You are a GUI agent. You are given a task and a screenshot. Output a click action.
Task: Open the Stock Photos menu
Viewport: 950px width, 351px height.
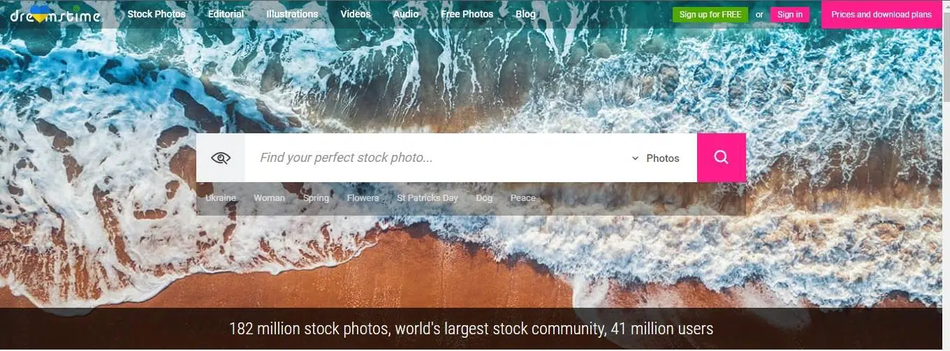[x=156, y=14]
